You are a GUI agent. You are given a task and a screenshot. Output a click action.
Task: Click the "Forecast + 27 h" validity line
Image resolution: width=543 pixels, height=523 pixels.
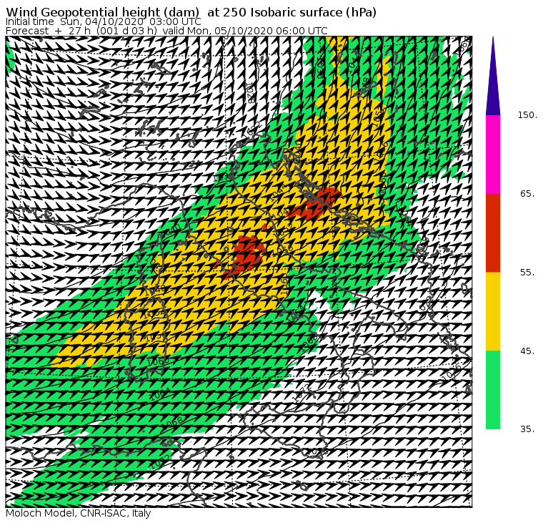(166, 31)
